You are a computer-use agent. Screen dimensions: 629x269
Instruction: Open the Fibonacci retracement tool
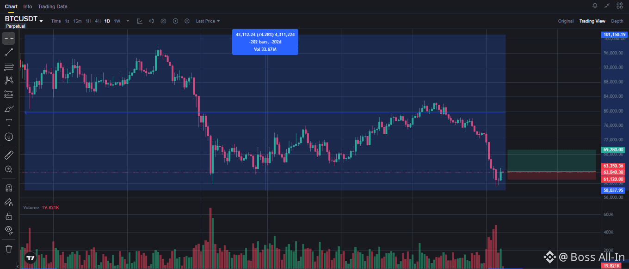tap(8, 66)
